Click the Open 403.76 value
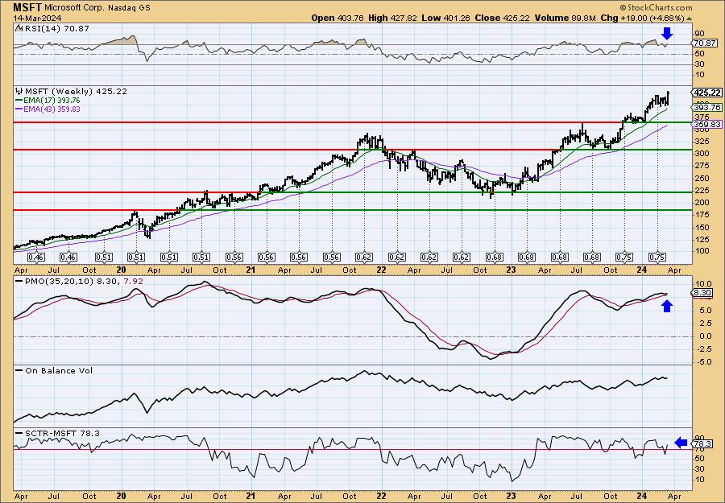The image size is (725, 503). (x=338, y=18)
